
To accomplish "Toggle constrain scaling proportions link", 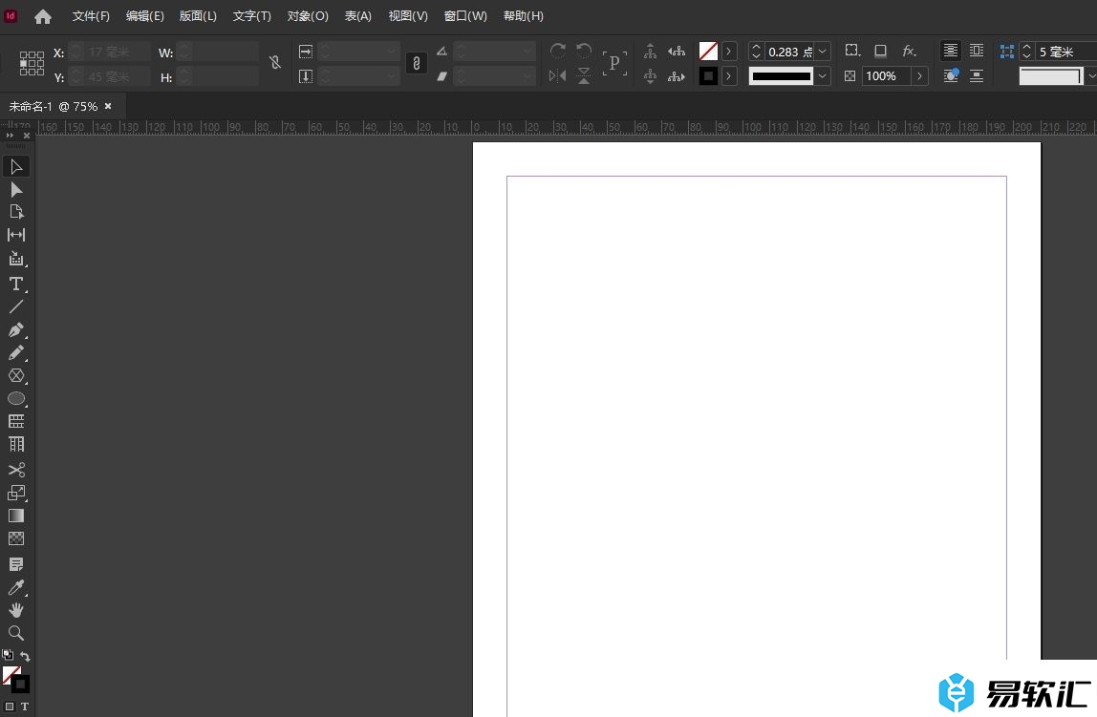I will pyautogui.click(x=417, y=63).
